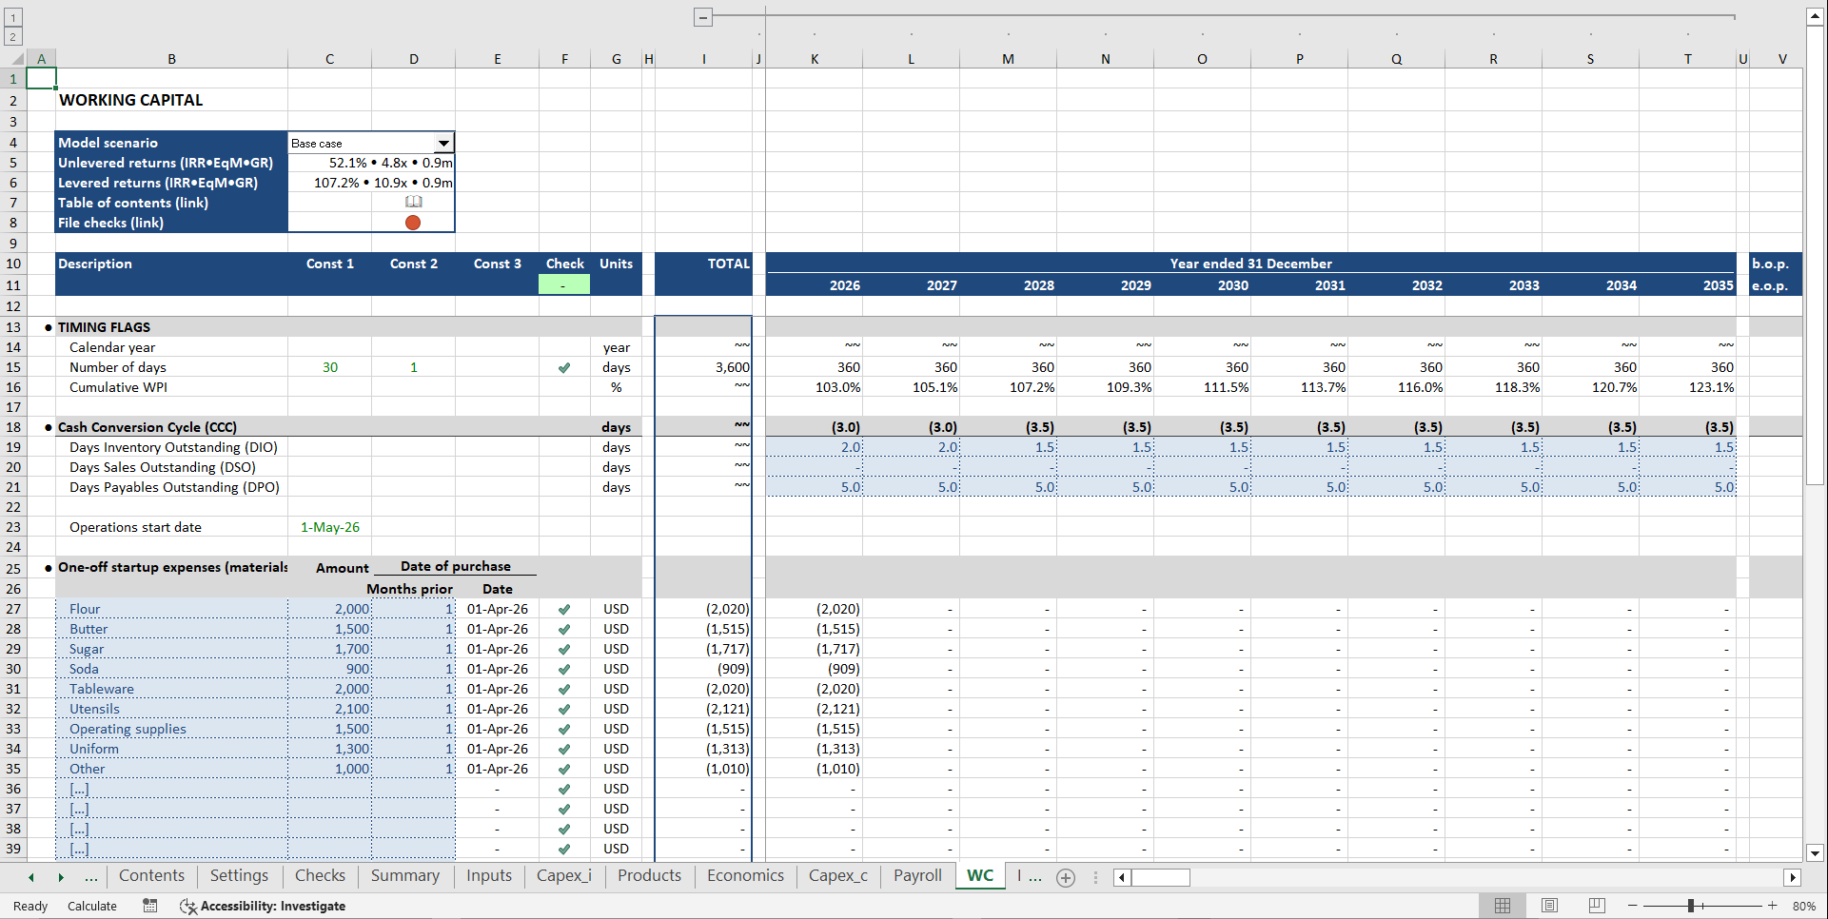
Task: Click the Zoom In plus icon
Action: pyautogui.click(x=1772, y=906)
